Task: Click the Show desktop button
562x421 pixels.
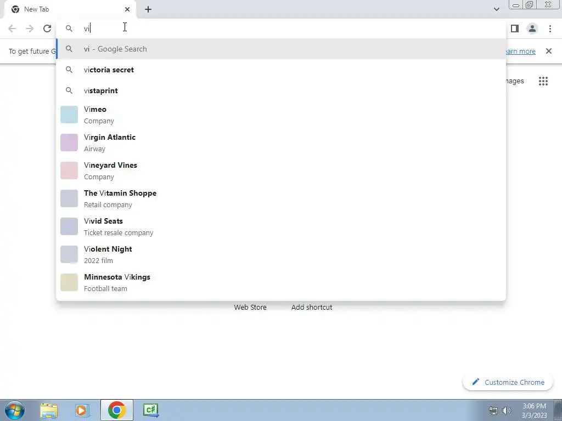Action: 558,410
